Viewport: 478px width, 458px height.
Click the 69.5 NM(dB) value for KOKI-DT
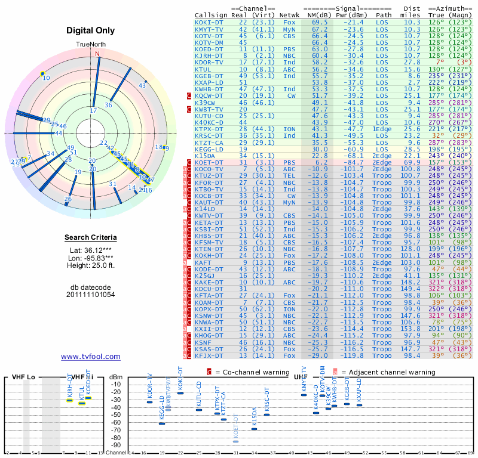[320, 23]
